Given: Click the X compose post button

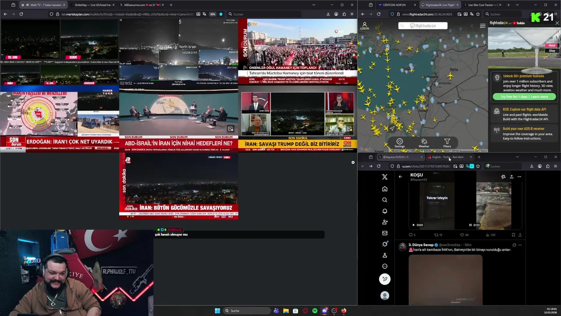Looking at the screenshot, I should pos(385,279).
